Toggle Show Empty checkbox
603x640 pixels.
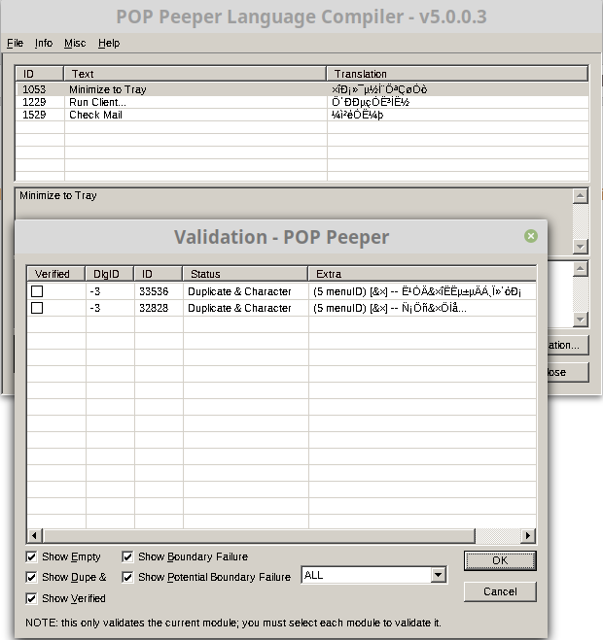click(31, 556)
